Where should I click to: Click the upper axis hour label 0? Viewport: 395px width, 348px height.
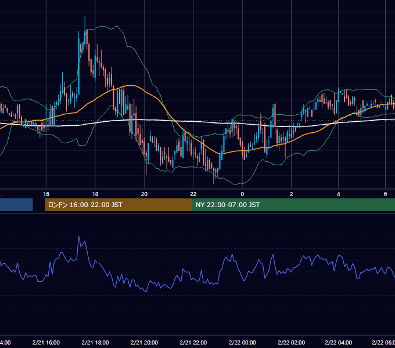242,194
